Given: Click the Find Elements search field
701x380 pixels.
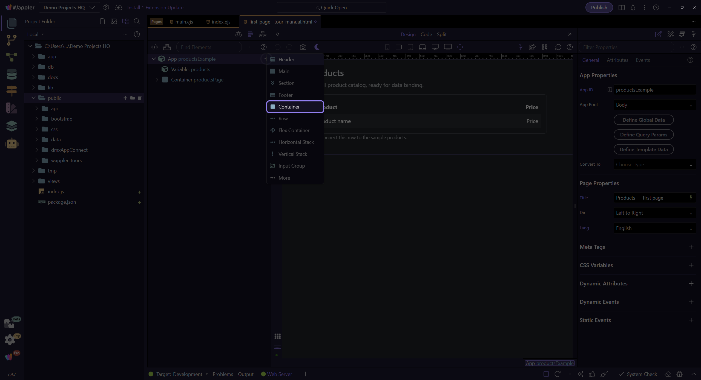Looking at the screenshot, I should [209, 47].
